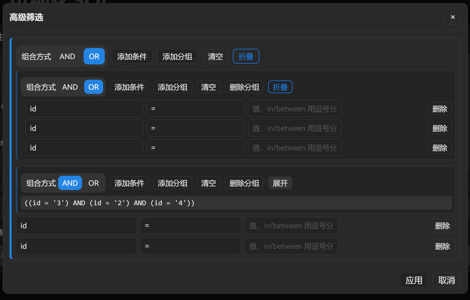470x300 pixels.
Task: Open the id field dropdown in the nested group's first row
Action: click(84, 108)
